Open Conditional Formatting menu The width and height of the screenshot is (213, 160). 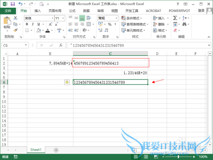pyautogui.click(x=132, y=18)
